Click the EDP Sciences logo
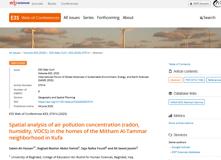This screenshot has width=221, height=160. (x=19, y=3)
